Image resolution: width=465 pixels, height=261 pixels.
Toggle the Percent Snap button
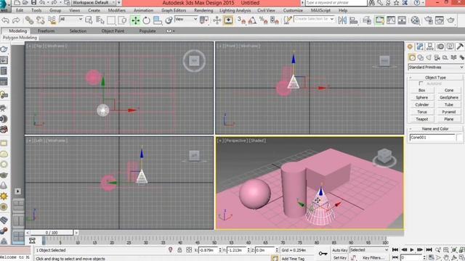[x=263, y=20]
